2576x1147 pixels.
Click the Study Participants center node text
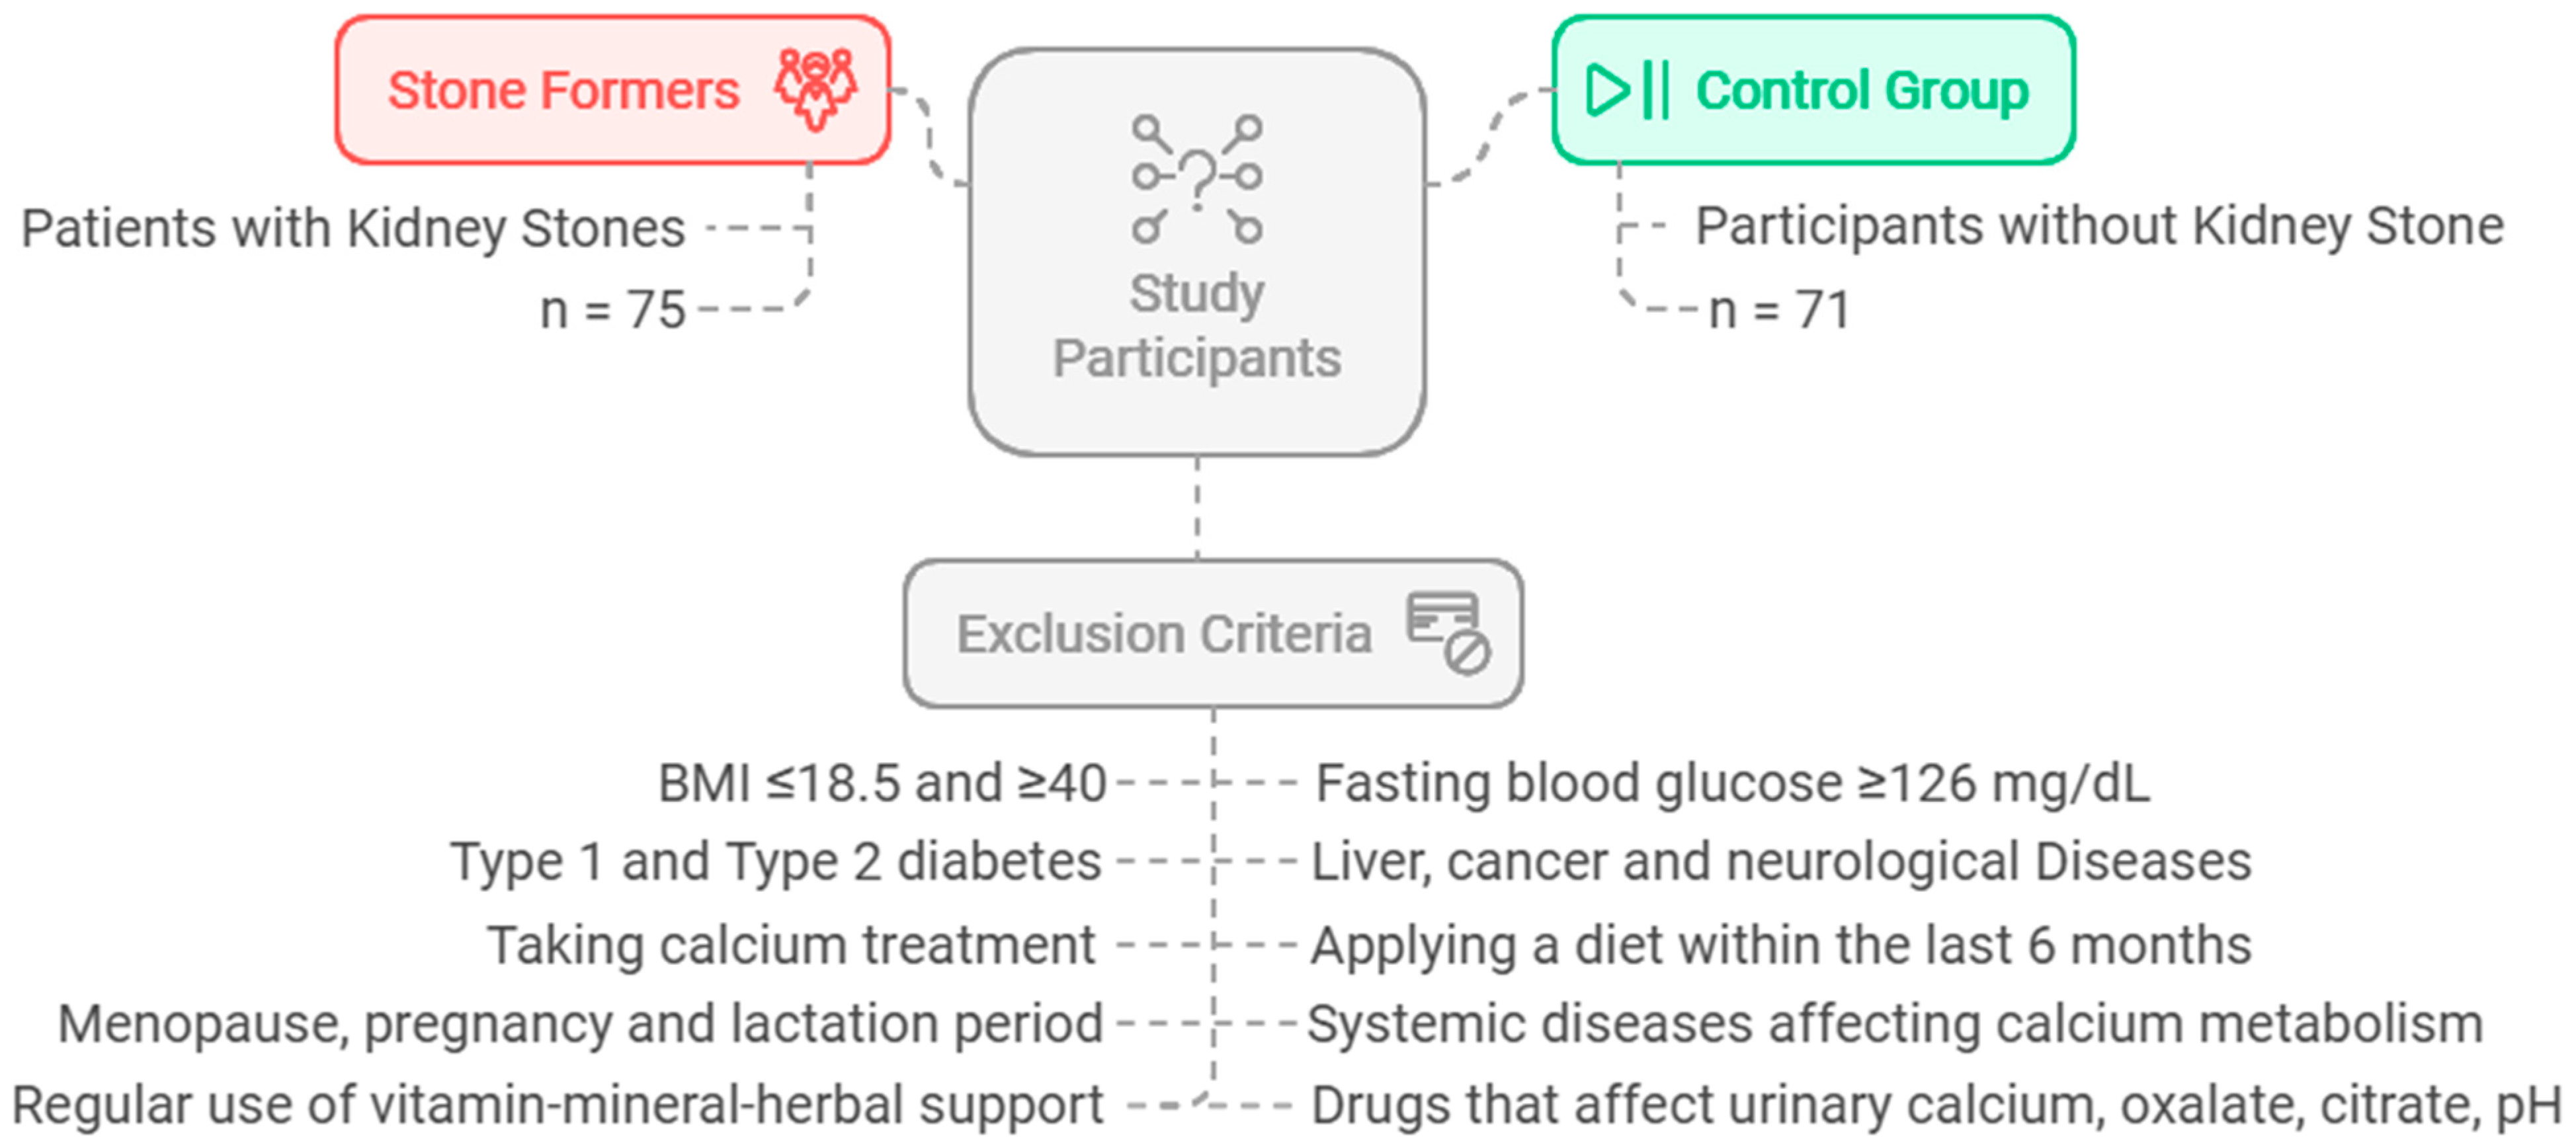point(1197,326)
